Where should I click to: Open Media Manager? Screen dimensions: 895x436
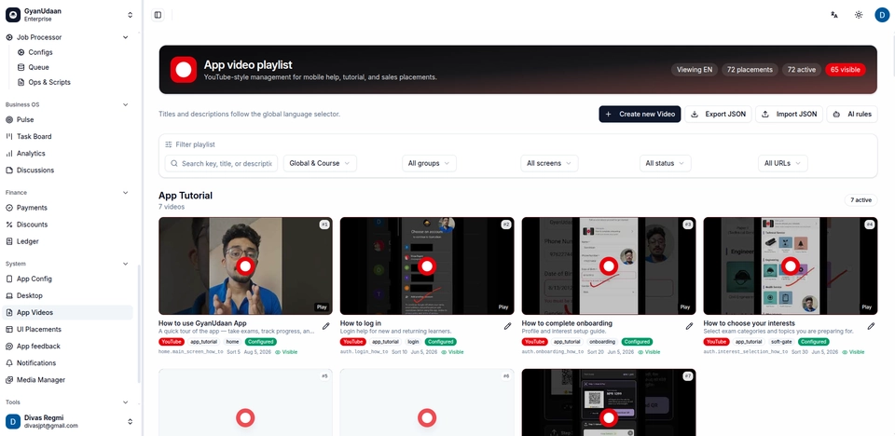pos(40,379)
